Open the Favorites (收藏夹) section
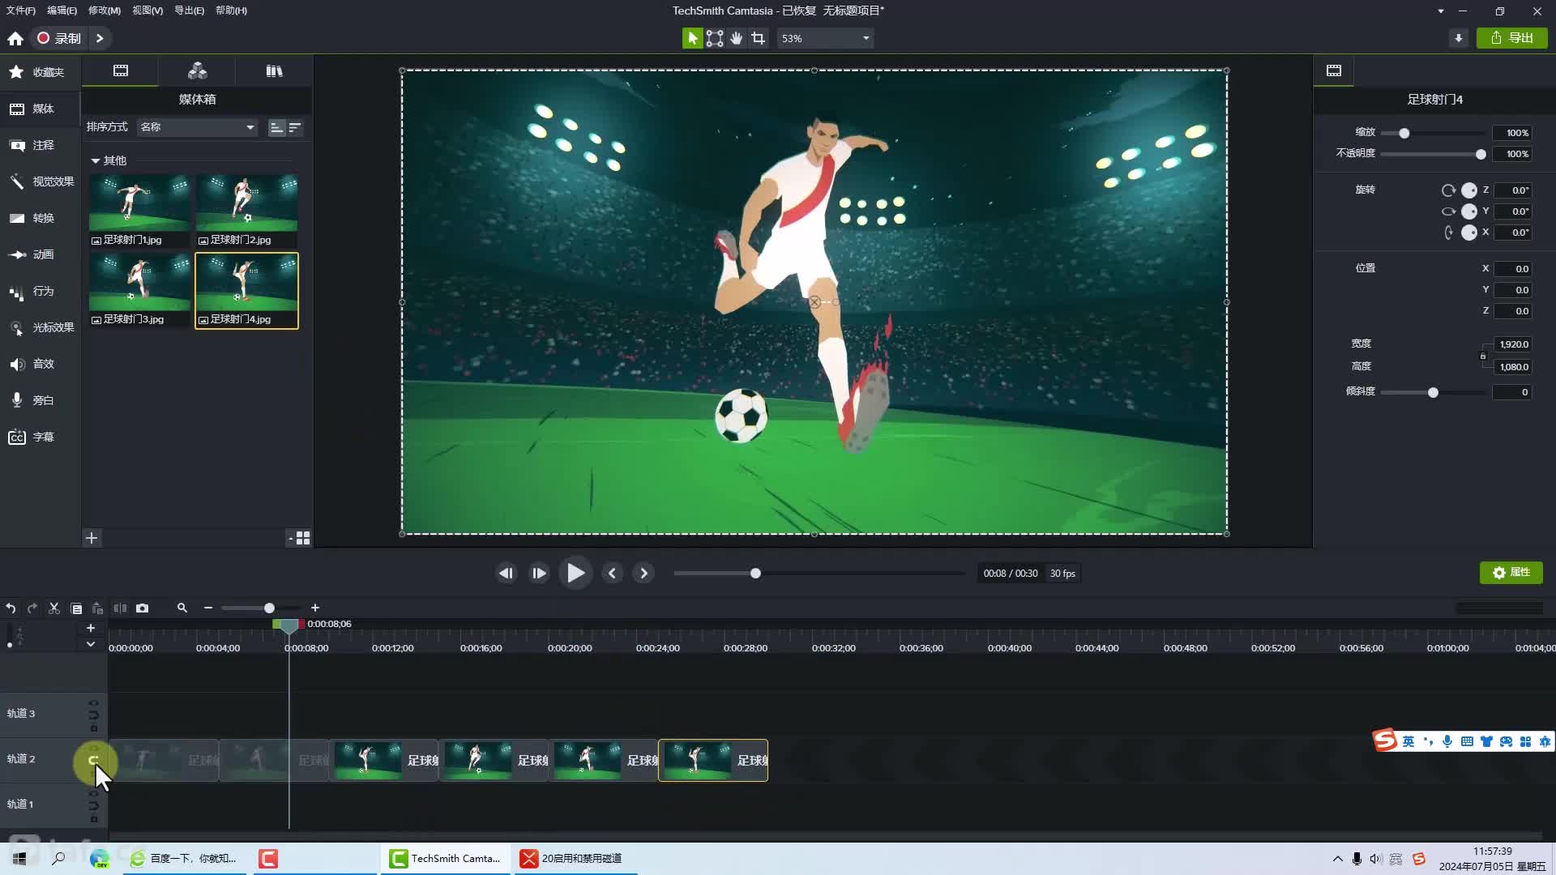The width and height of the screenshot is (1556, 875). (41, 72)
